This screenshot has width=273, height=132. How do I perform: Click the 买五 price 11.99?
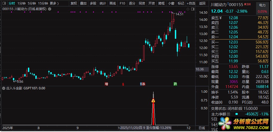233,61
